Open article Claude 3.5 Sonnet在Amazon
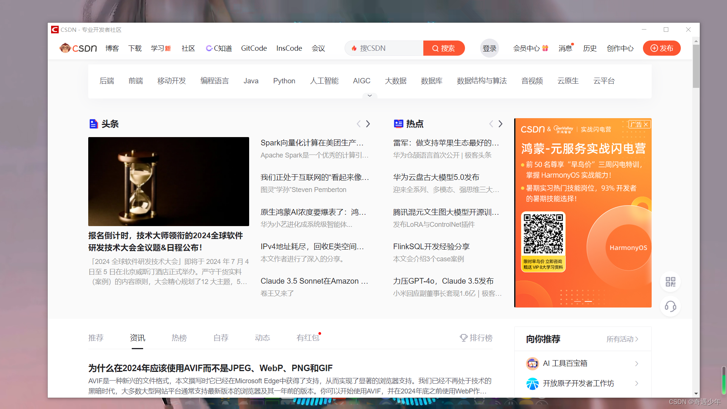This screenshot has height=409, width=727. tap(314, 281)
